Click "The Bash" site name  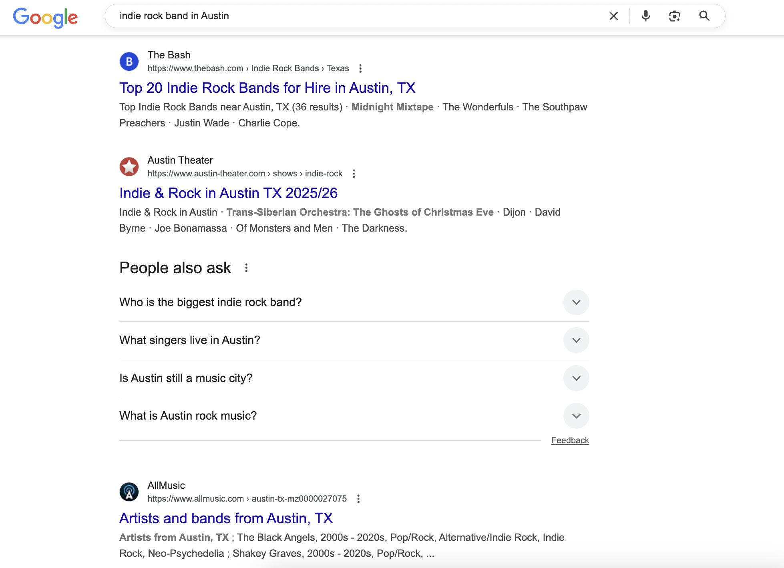pyautogui.click(x=169, y=55)
